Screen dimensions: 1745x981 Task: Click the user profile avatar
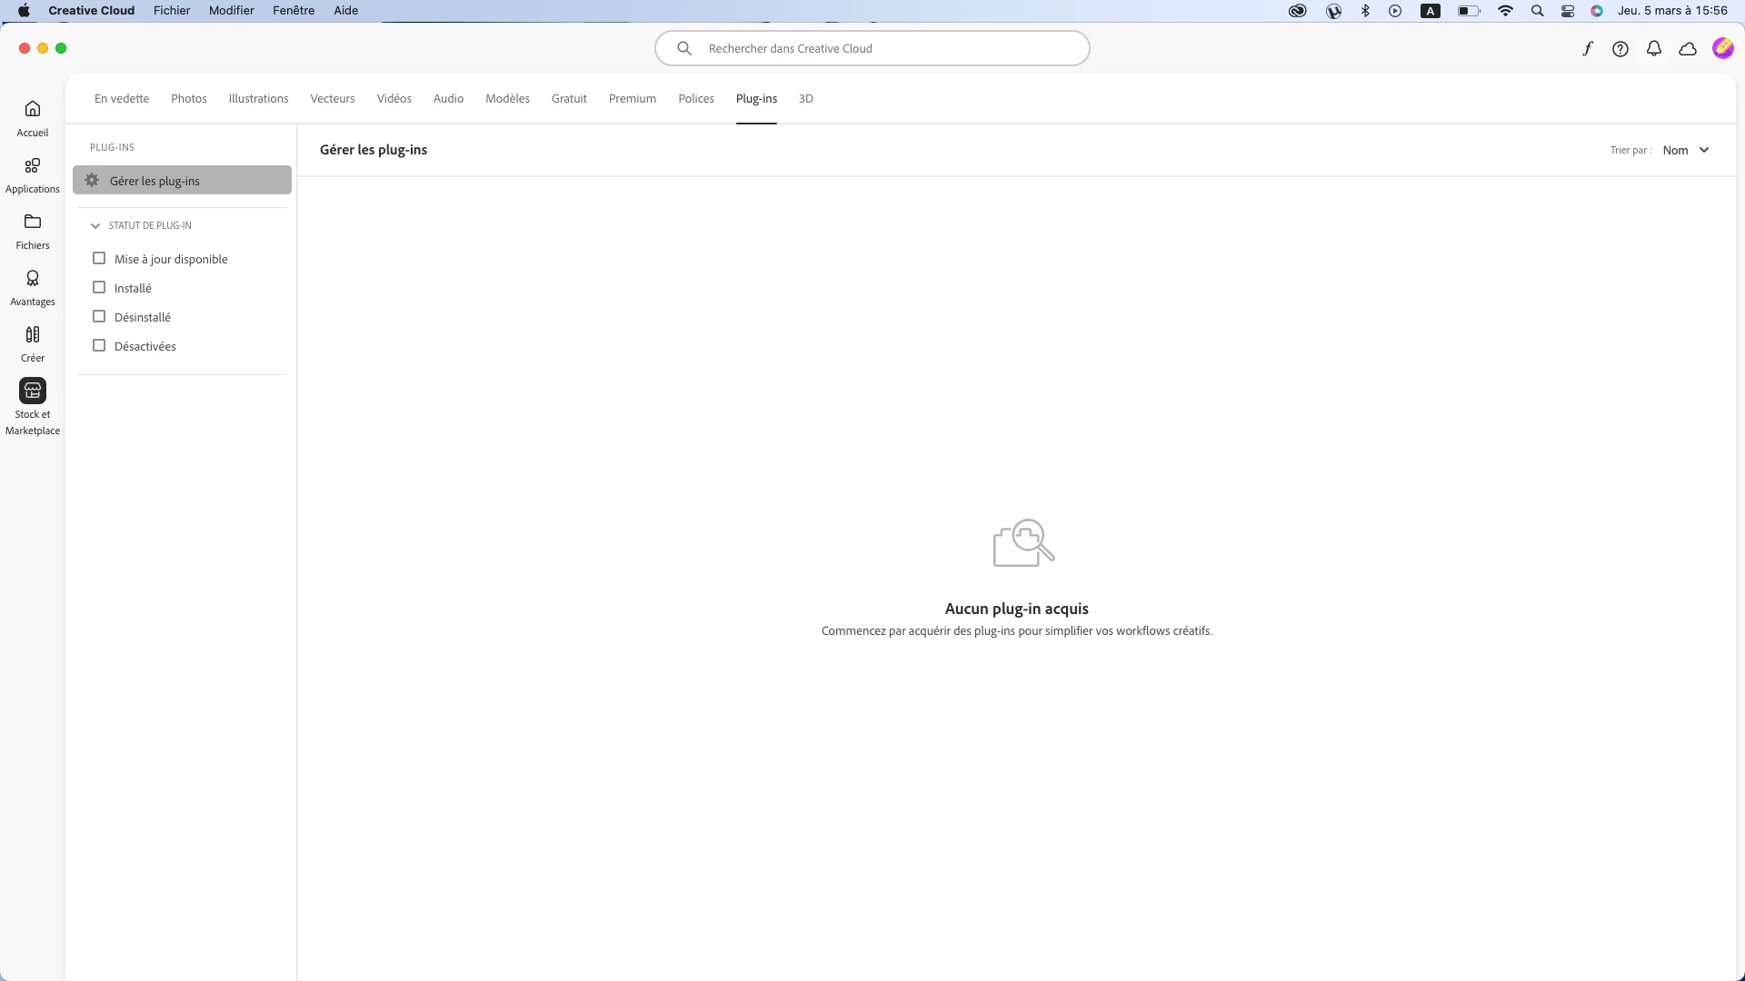click(1722, 49)
